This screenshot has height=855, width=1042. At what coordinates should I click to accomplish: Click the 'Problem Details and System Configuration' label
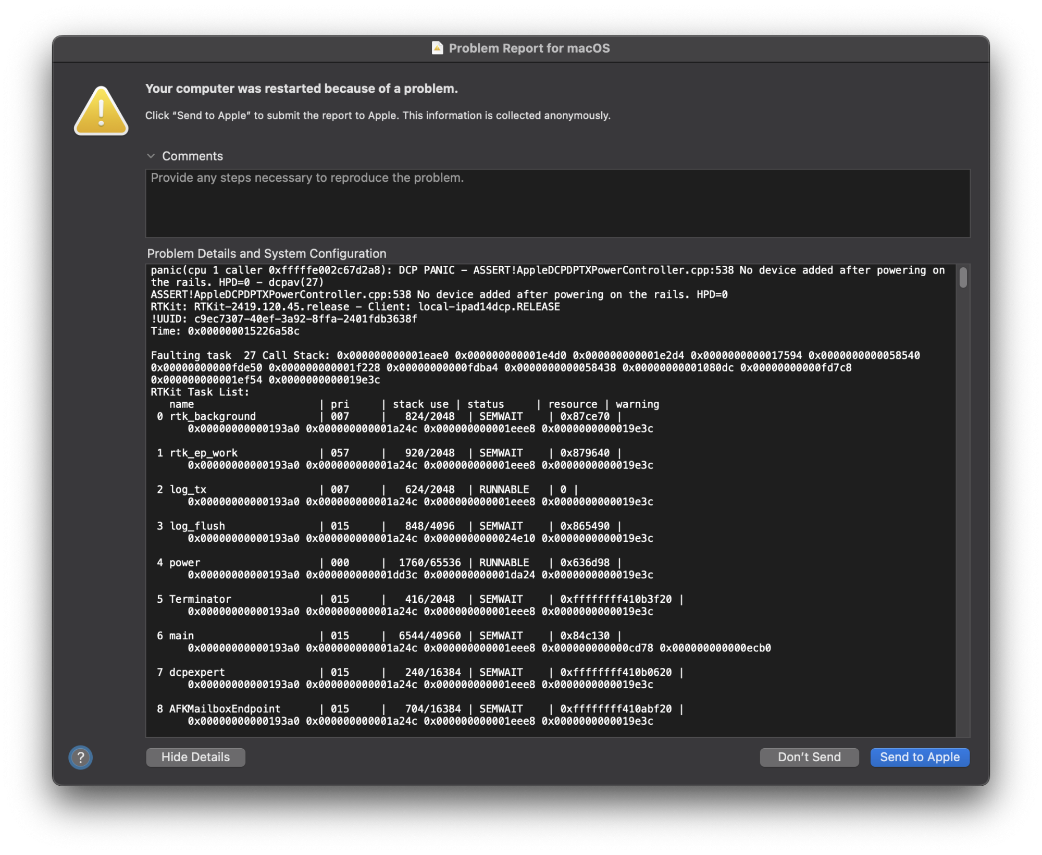click(266, 253)
